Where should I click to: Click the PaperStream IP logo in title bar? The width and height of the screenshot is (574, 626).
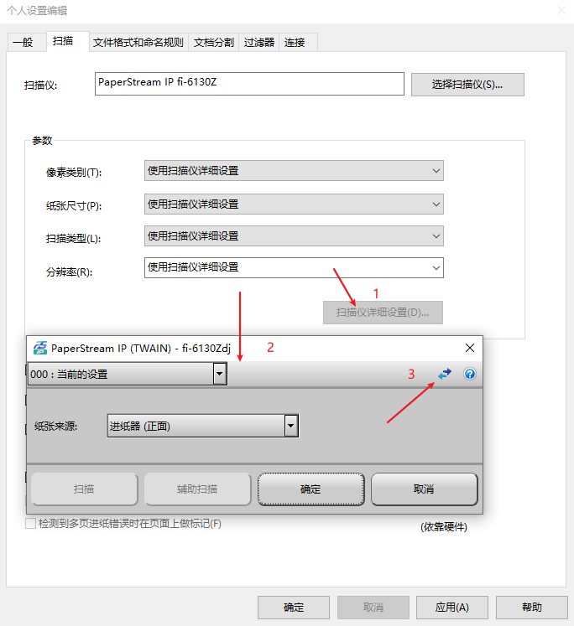click(40, 348)
